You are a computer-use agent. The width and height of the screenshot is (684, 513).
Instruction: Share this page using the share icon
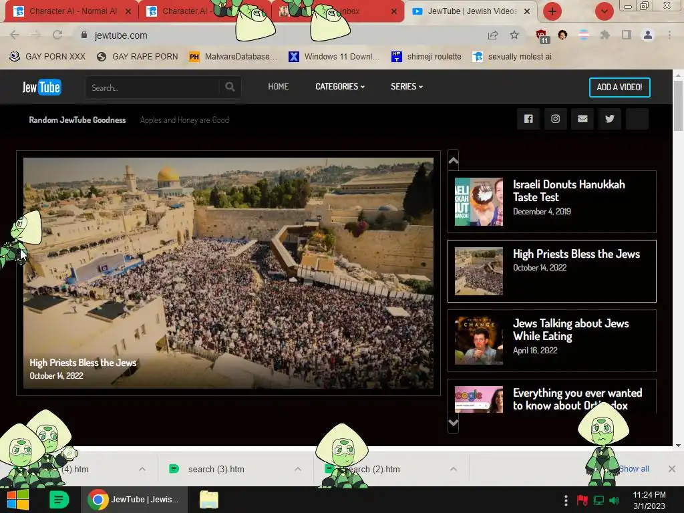pyautogui.click(x=493, y=35)
